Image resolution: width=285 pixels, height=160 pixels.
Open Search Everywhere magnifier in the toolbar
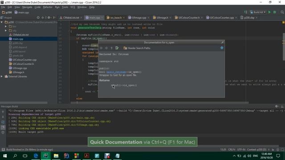pos(282,12)
